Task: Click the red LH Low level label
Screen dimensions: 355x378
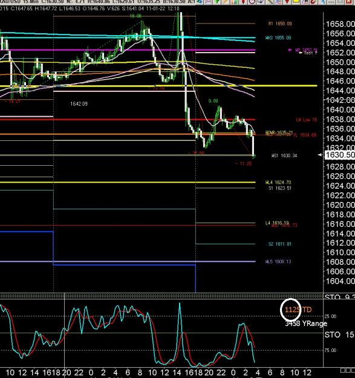Action: 307,120
